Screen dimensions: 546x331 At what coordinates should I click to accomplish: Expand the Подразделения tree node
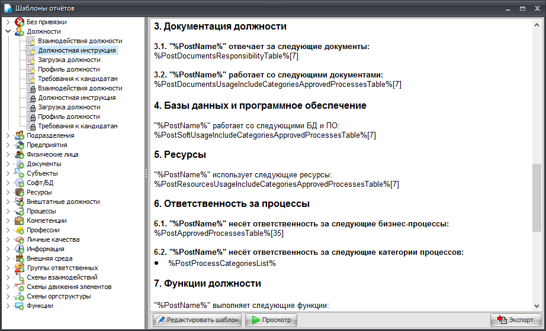(x=8, y=135)
